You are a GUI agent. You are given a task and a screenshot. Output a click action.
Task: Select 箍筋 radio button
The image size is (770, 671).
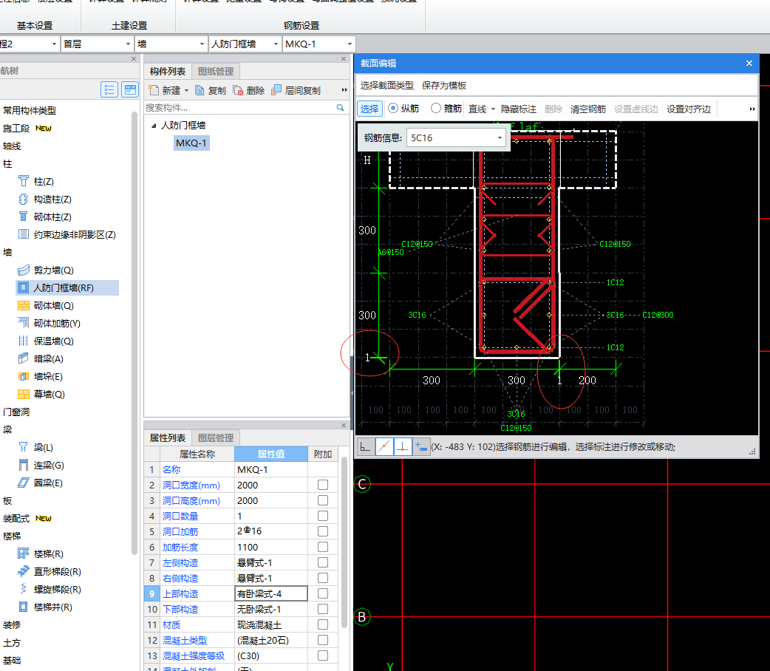pos(435,108)
